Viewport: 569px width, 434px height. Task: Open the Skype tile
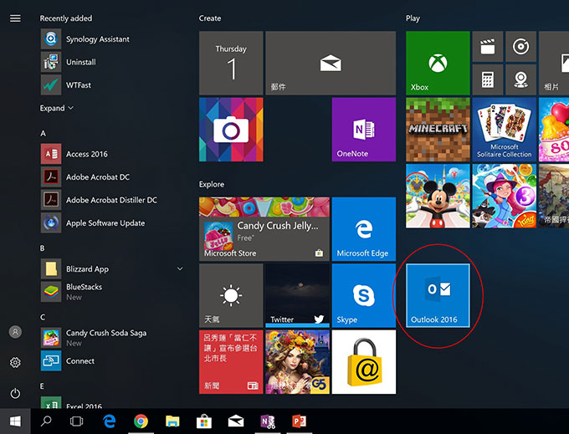364,295
